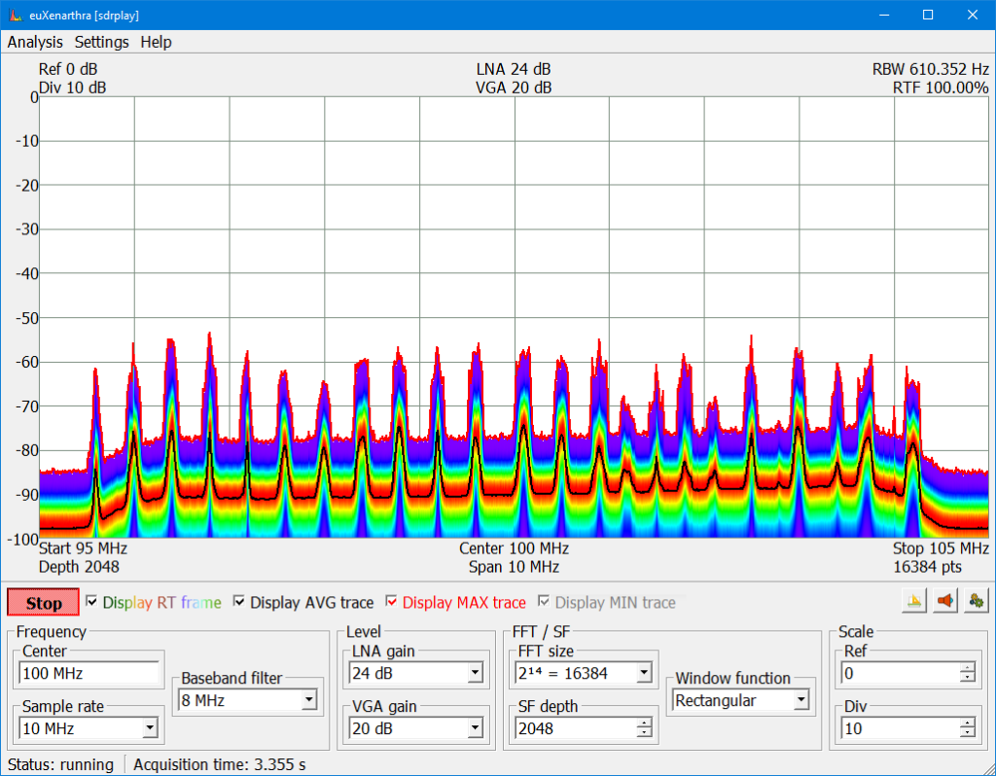Screen dimensions: 996x776
Task: Toggle Display RT frame checkbox
Action: [x=92, y=602]
